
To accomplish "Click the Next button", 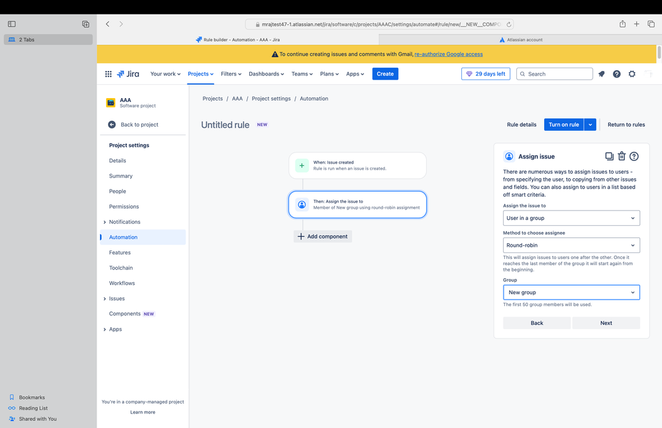I will coord(606,323).
